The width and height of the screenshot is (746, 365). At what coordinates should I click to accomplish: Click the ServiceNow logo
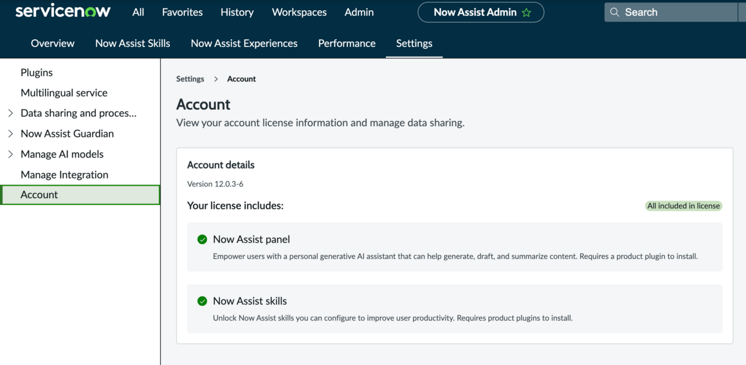click(63, 12)
